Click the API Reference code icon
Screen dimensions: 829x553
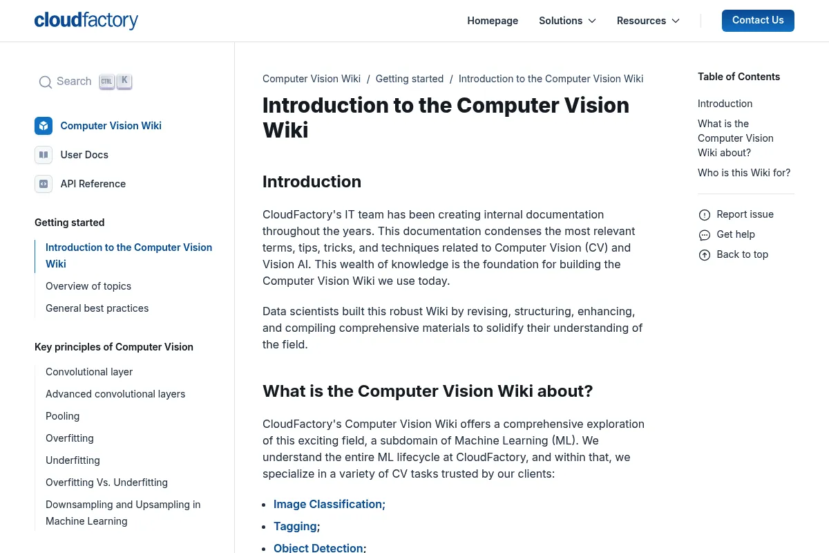tap(44, 184)
